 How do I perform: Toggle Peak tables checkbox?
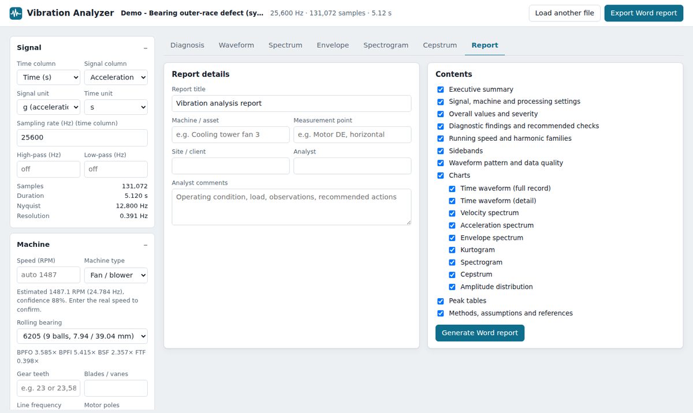tap(441, 301)
